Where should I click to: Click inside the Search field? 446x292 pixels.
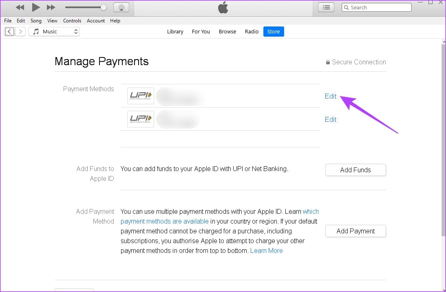tap(377, 7)
